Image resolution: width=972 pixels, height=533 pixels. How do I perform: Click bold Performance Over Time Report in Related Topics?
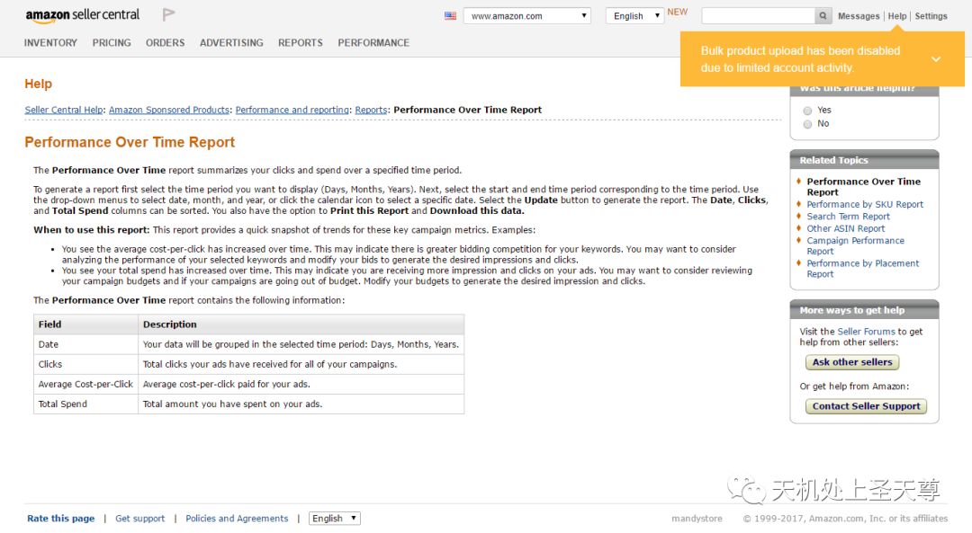coord(863,187)
